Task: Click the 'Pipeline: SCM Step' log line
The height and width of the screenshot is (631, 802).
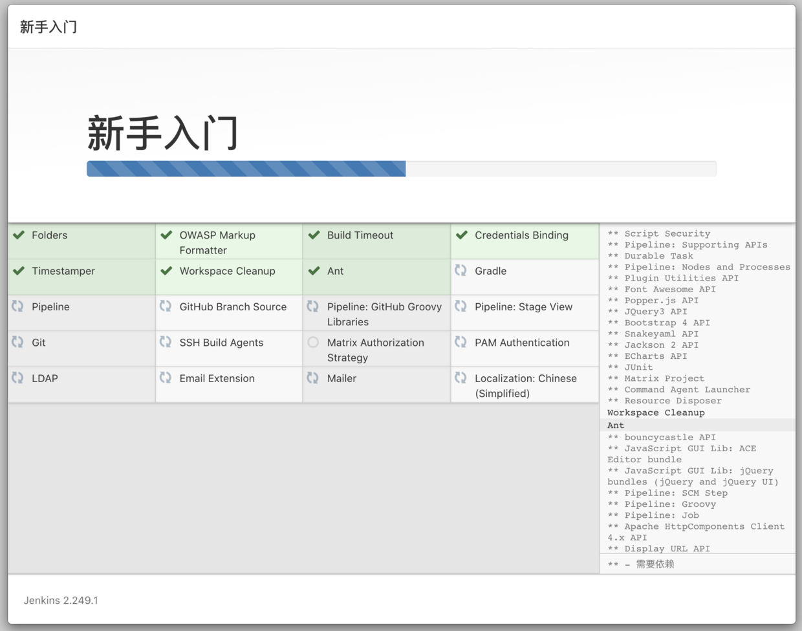Action: point(667,493)
